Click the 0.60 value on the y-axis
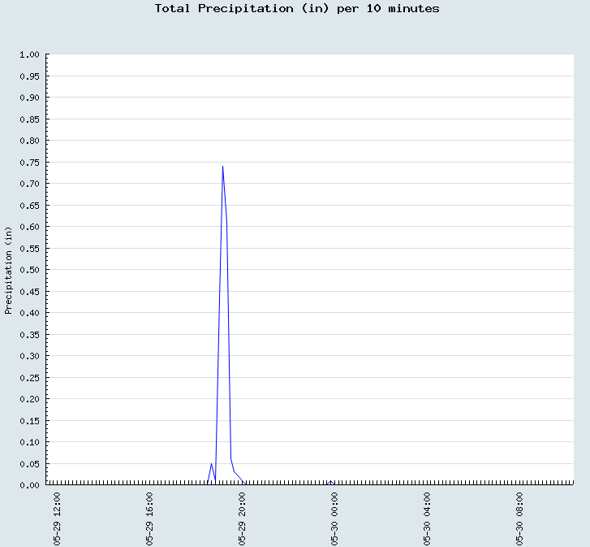Viewport: 590px width, 547px height. pyautogui.click(x=29, y=227)
